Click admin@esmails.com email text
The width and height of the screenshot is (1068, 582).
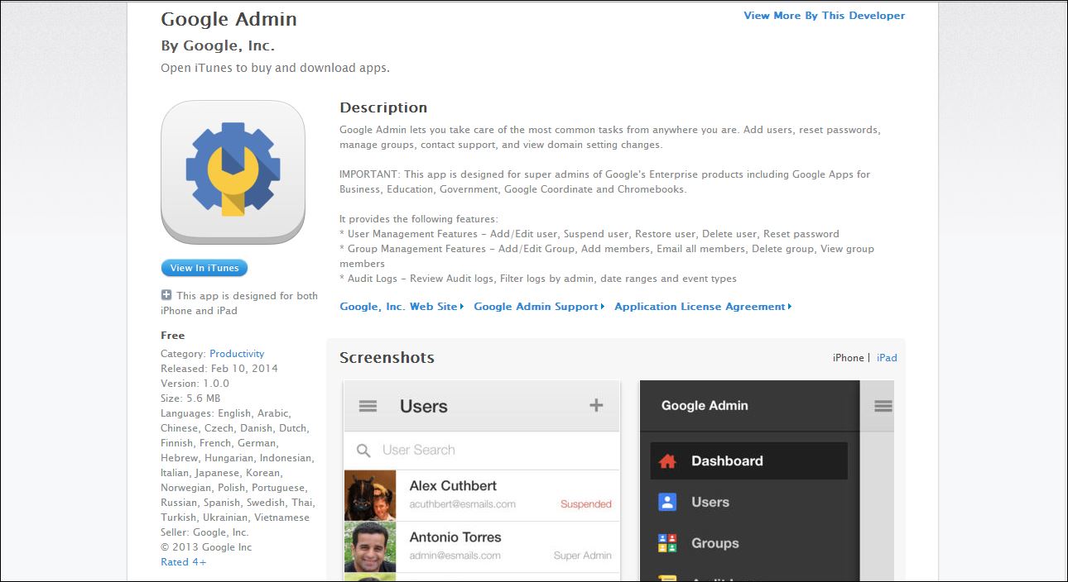[x=455, y=556]
